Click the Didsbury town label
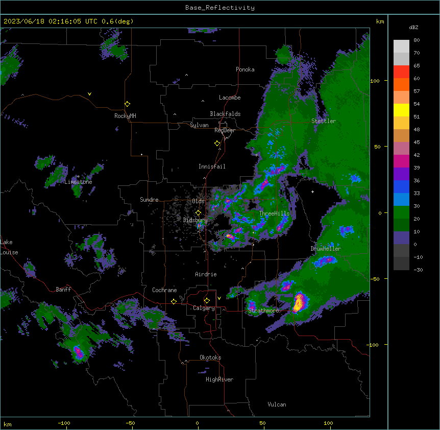Viewport: 440px width, 430px height. (x=195, y=220)
